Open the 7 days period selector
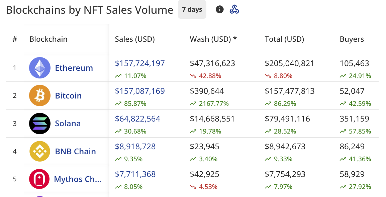Screen dimensions: 386x197 pos(192,10)
